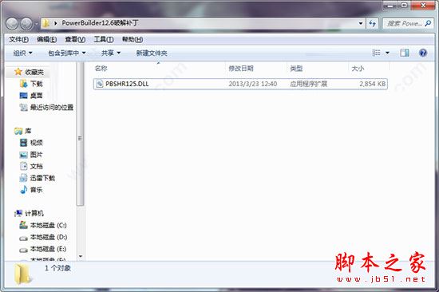Click the PBSHR125.DLL file icon
Screen dimensions: 439x292
pyautogui.click(x=100, y=84)
